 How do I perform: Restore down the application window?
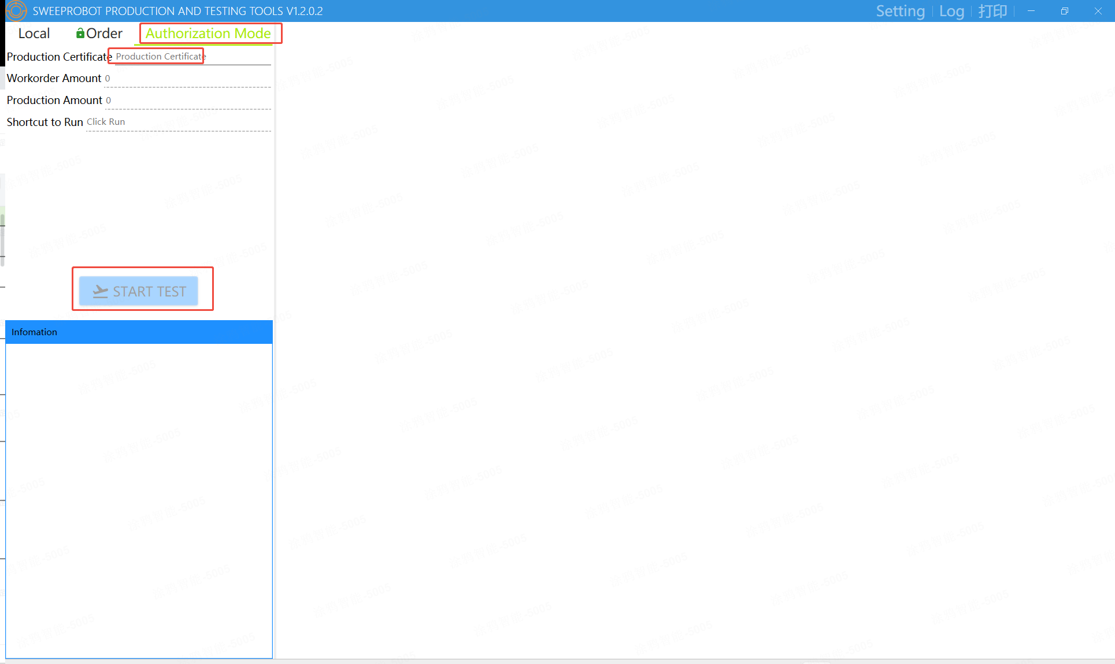1065,11
